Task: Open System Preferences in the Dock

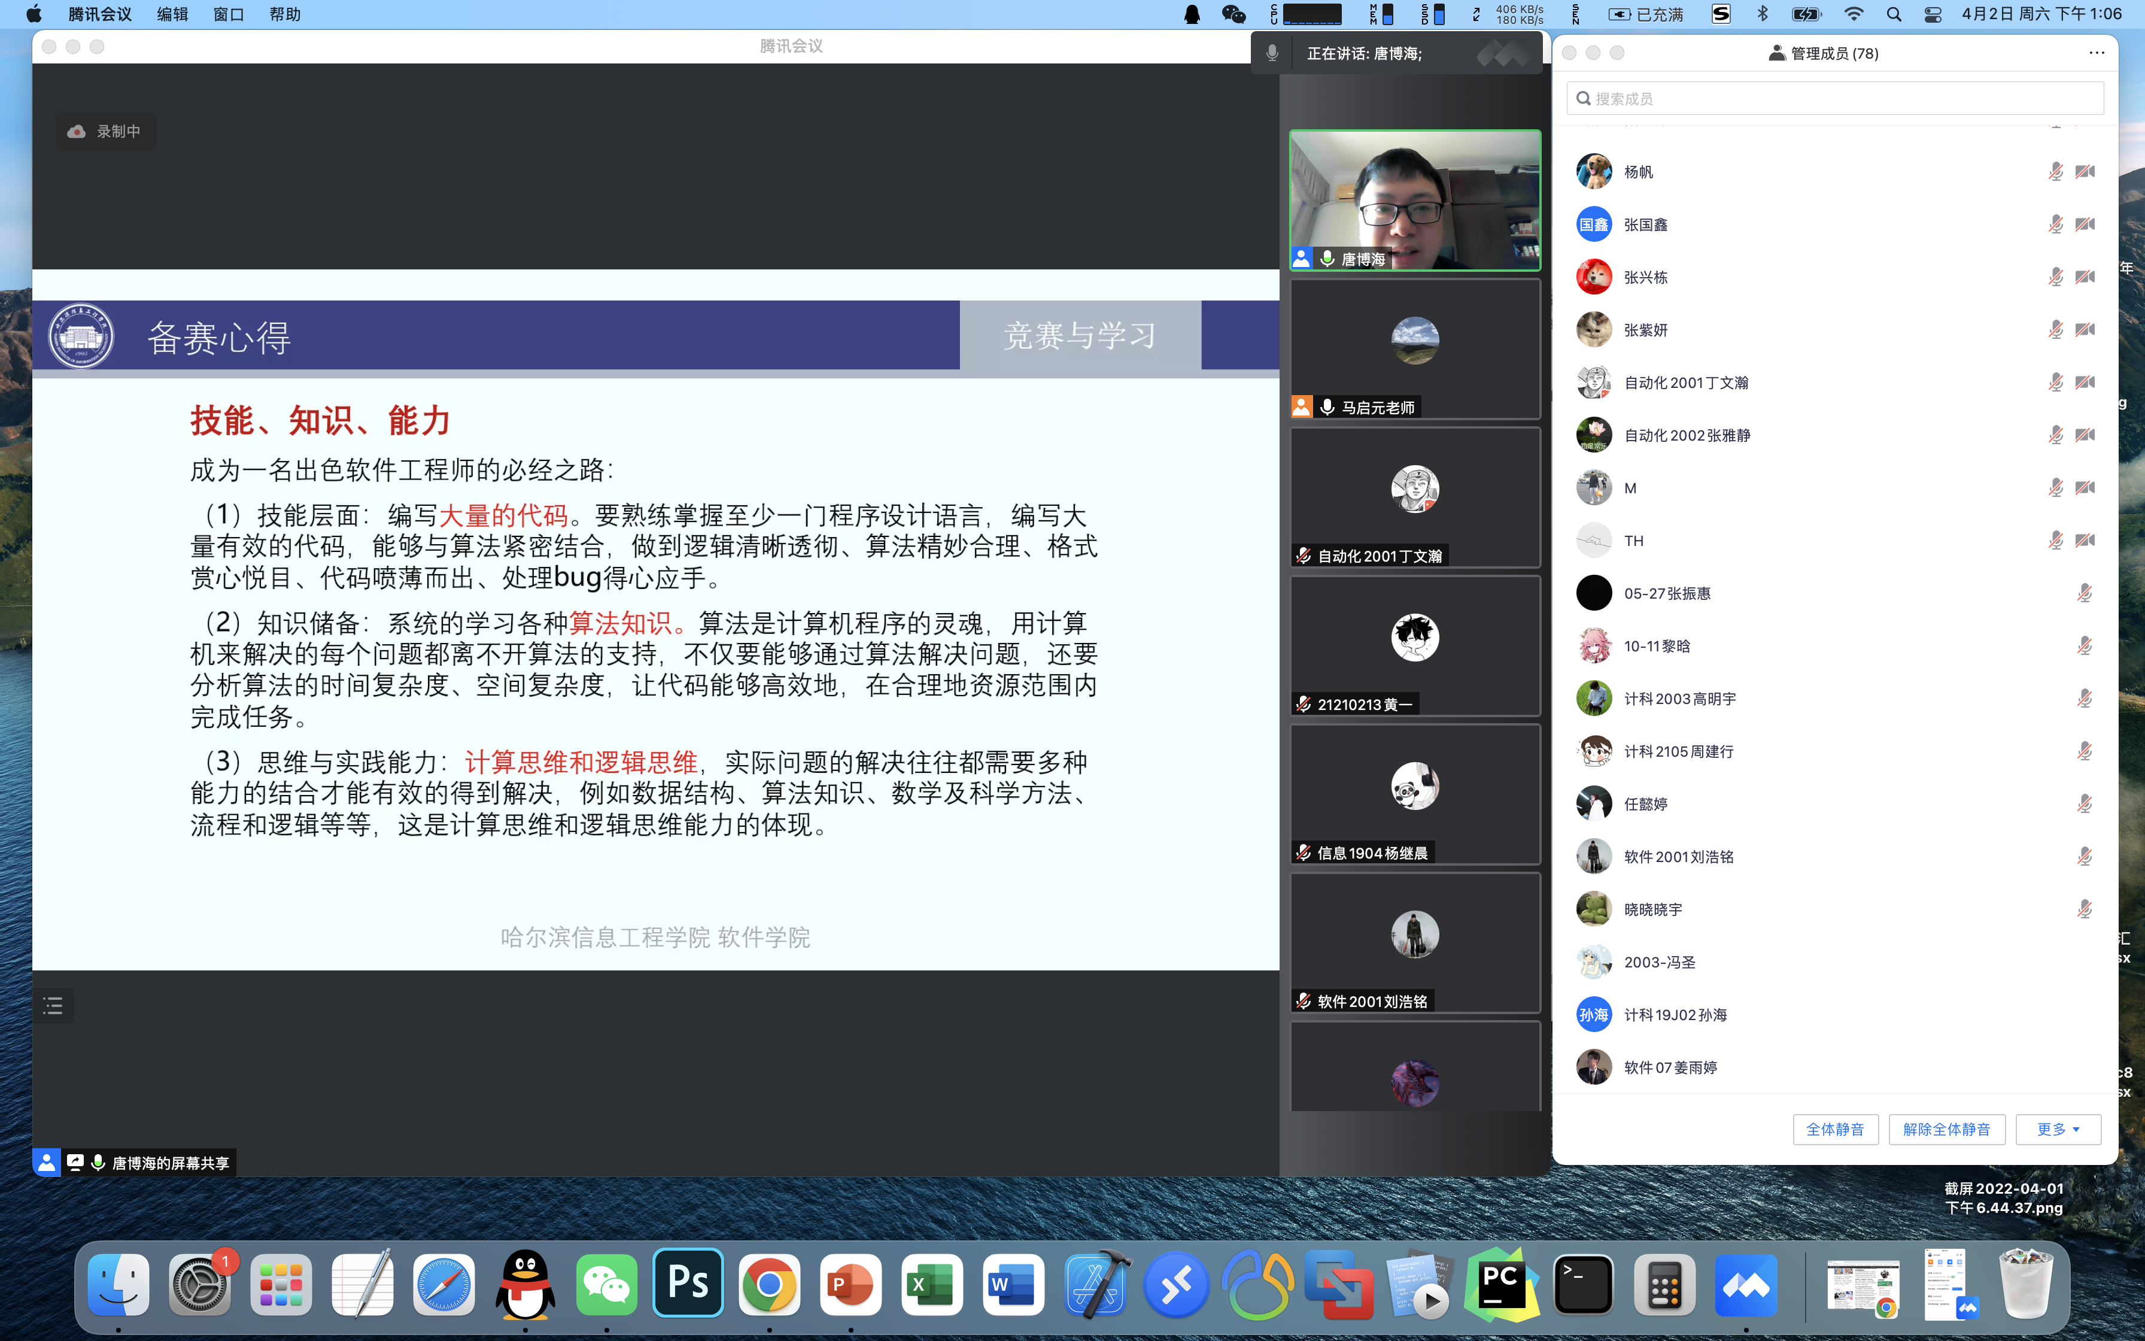Action: coord(200,1284)
